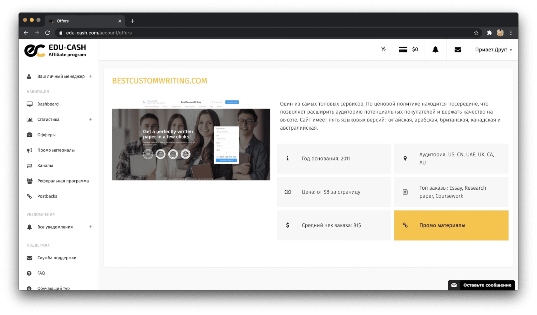Click the document icon beside Топ заказы
The width and height of the screenshot is (537, 315).
click(x=405, y=192)
